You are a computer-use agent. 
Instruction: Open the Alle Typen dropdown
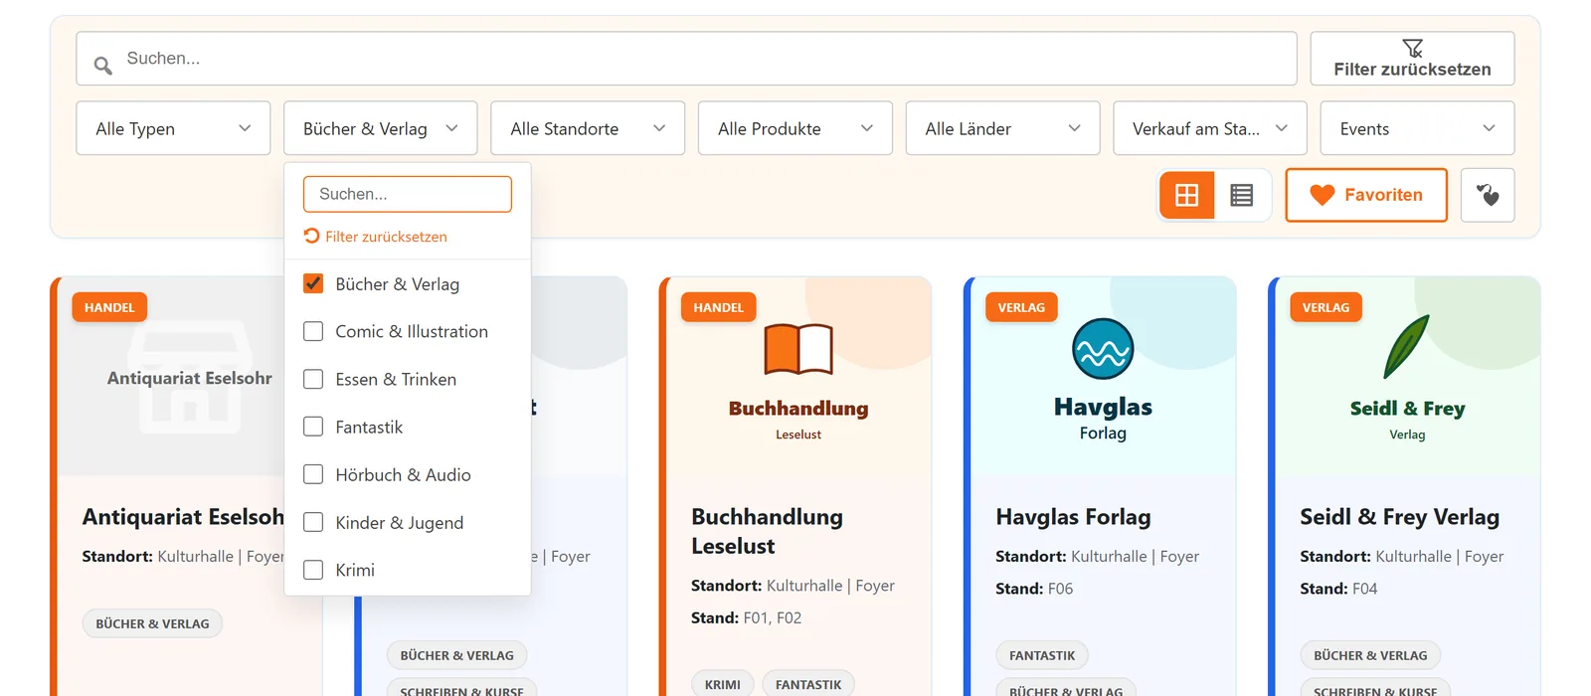point(173,128)
